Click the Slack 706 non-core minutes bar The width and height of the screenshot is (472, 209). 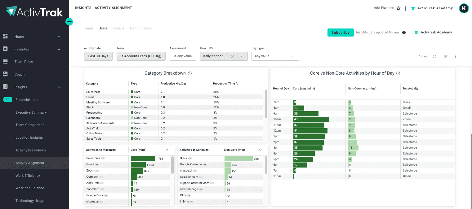tap(238, 159)
